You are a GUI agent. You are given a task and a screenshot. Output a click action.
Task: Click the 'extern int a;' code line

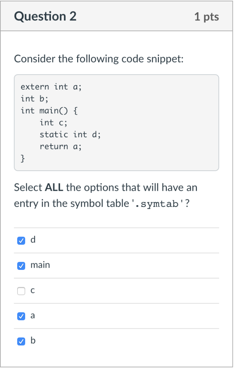[51, 87]
